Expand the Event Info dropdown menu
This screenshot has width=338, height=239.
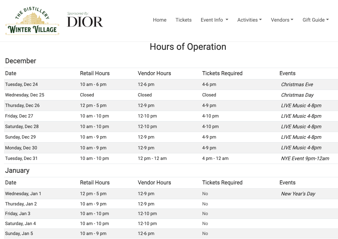tap(214, 20)
